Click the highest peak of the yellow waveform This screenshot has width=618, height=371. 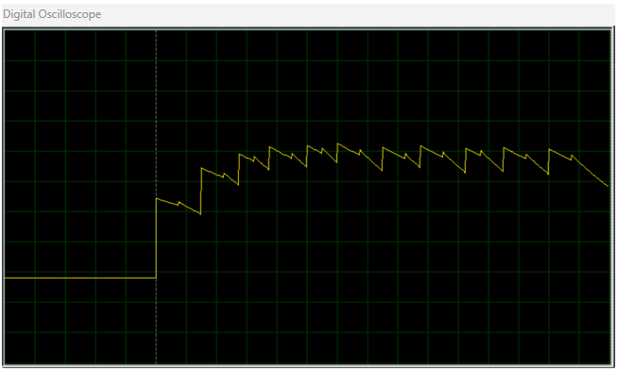[x=338, y=143]
